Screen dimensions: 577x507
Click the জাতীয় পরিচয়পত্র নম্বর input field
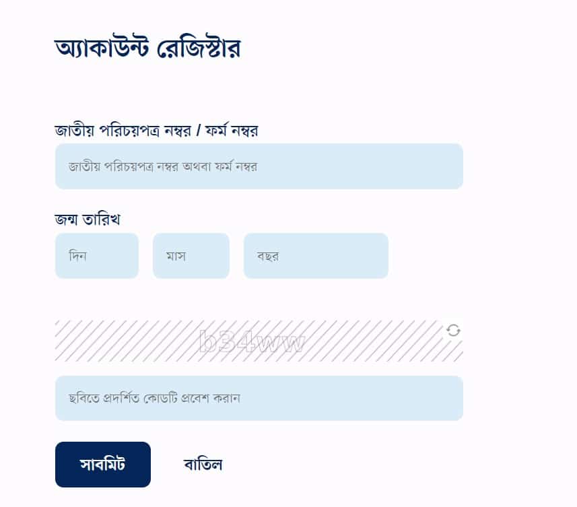pyautogui.click(x=259, y=166)
